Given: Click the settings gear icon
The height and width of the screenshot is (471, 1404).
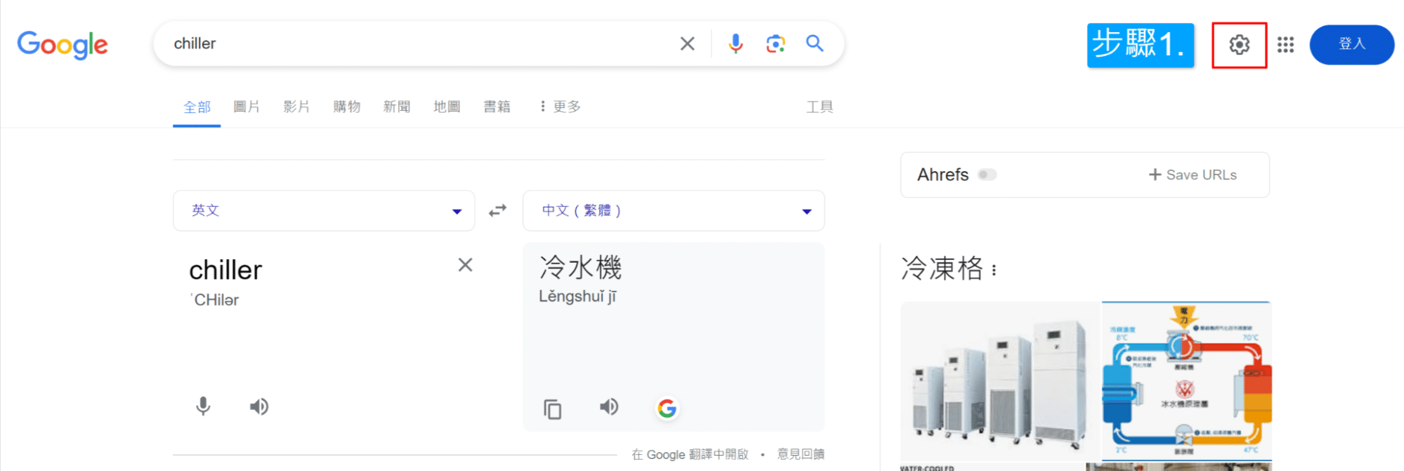Looking at the screenshot, I should tap(1239, 45).
